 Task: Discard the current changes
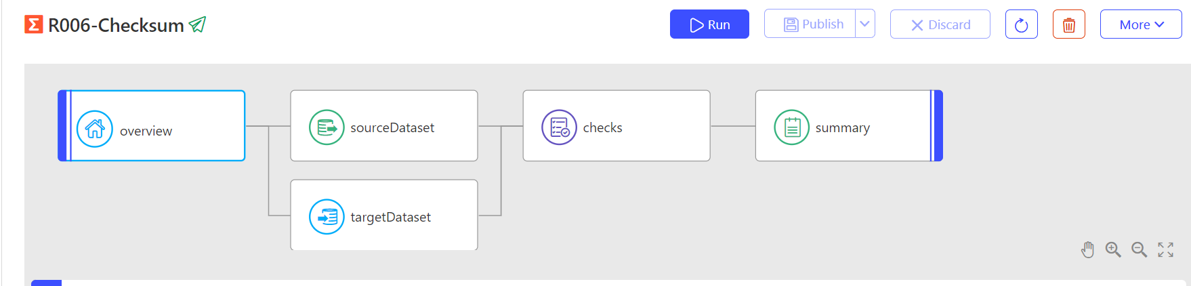coord(940,24)
